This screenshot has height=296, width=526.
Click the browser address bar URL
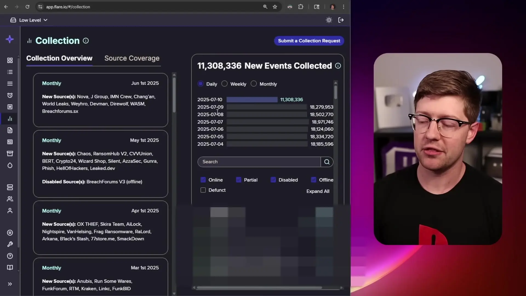point(68,7)
